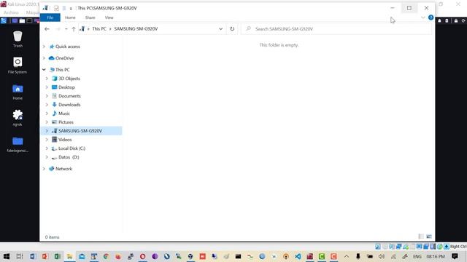Go up one folder level
467x262 pixels.
[74, 29]
